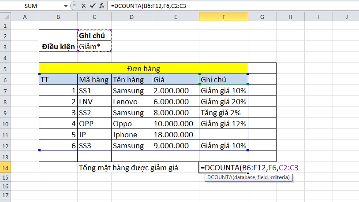Click the Cancel (X) icon in formula bar
This screenshot has width=359, height=202.
click(84, 6)
